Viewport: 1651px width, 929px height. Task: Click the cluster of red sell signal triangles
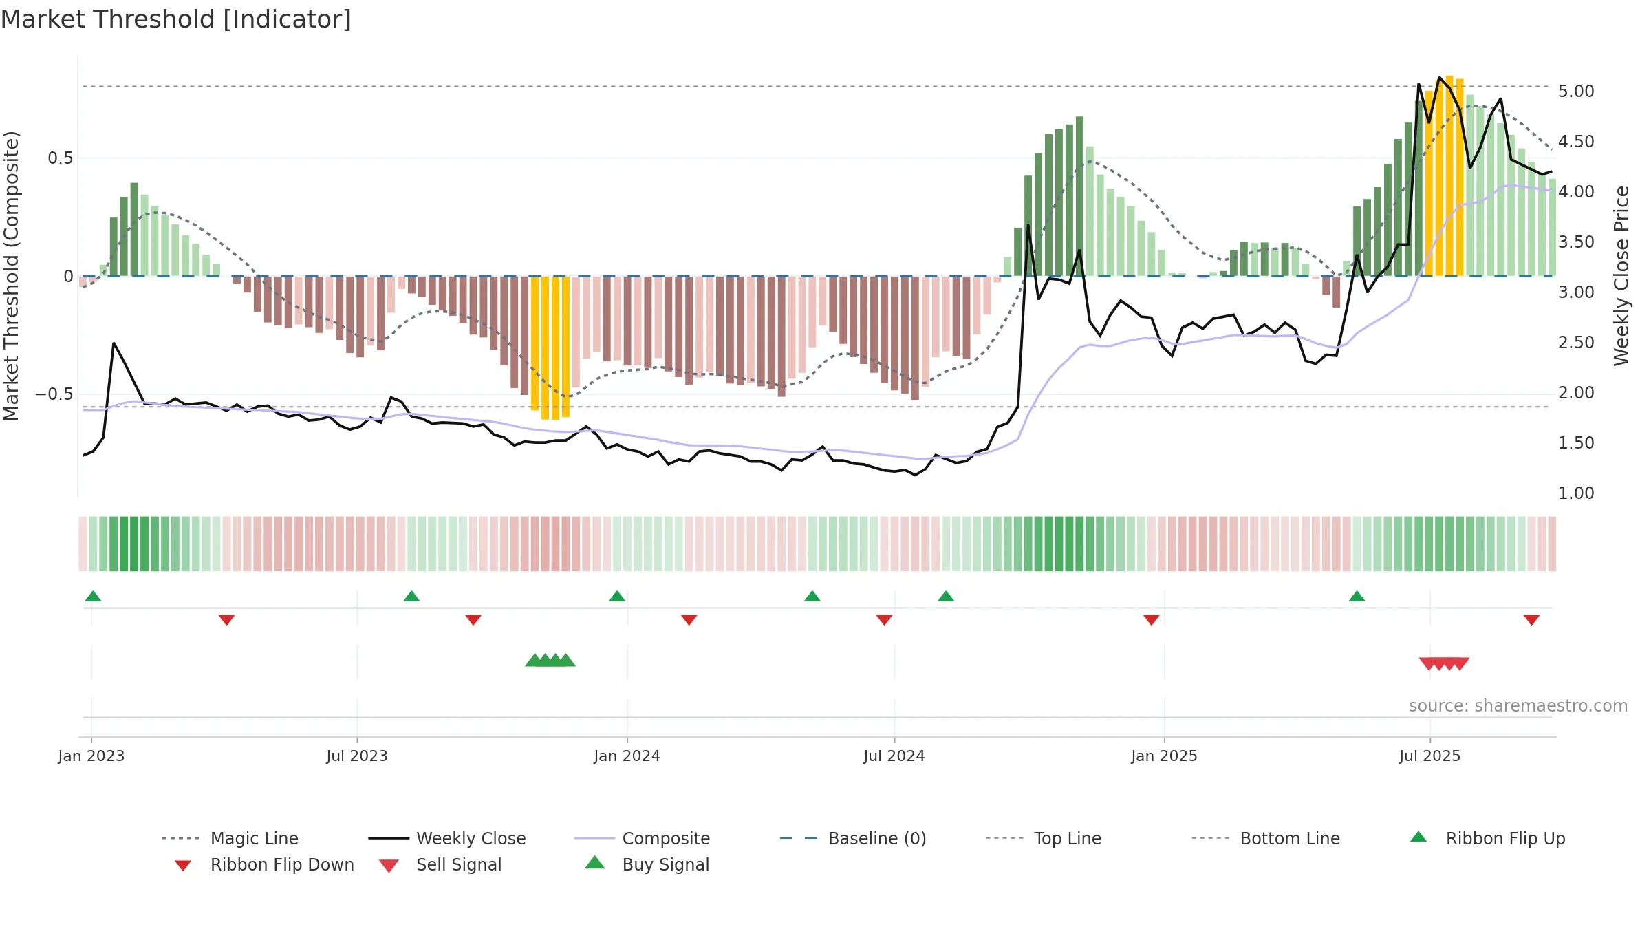[1445, 664]
